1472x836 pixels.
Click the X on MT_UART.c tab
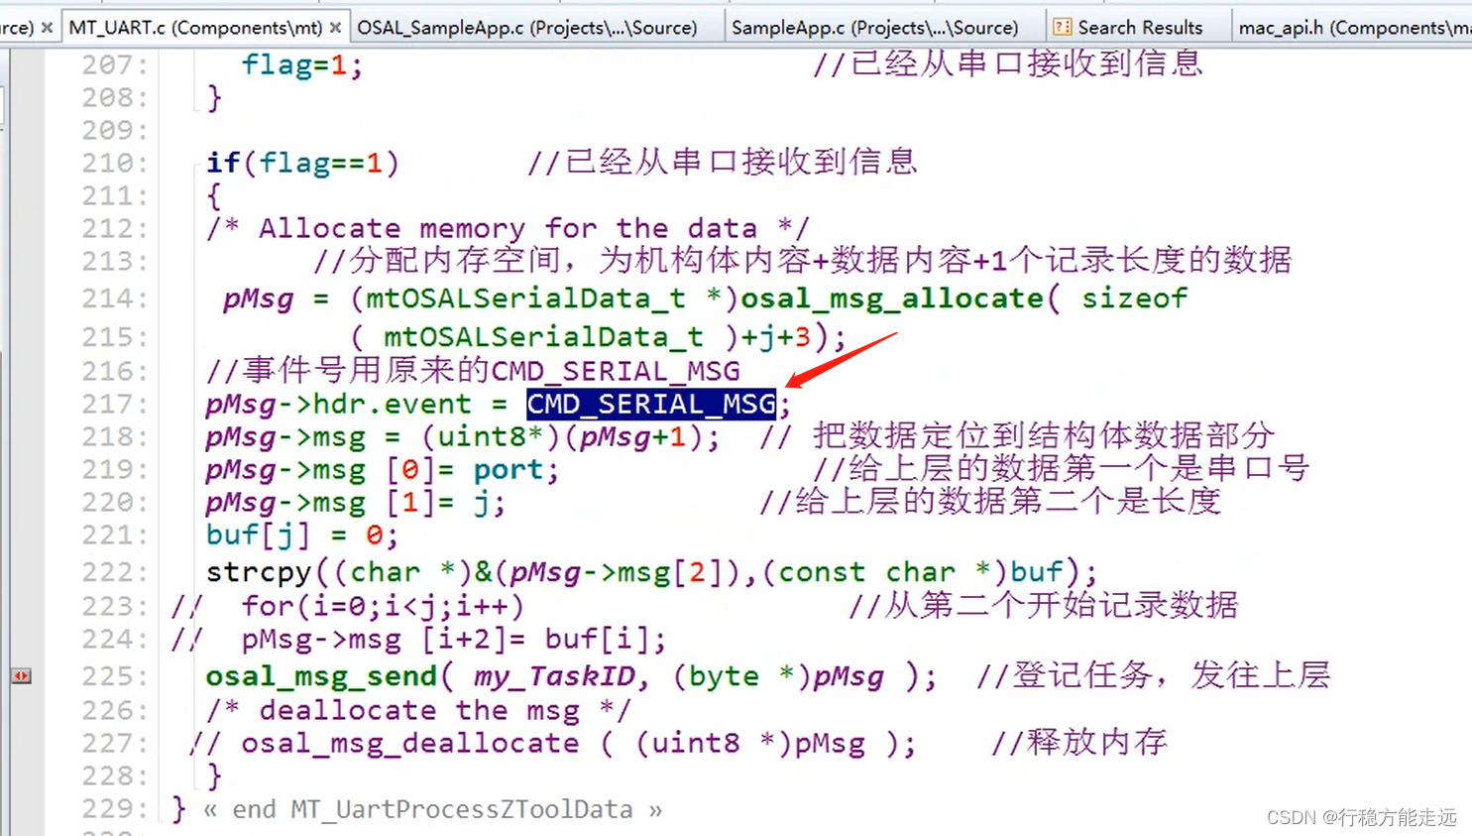334,27
